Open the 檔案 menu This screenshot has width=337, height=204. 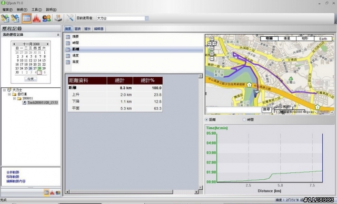[7, 9]
